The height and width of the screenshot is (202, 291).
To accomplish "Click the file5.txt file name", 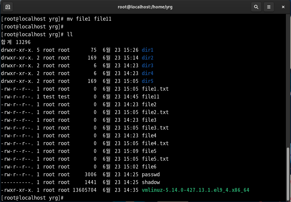I will 155,159.
